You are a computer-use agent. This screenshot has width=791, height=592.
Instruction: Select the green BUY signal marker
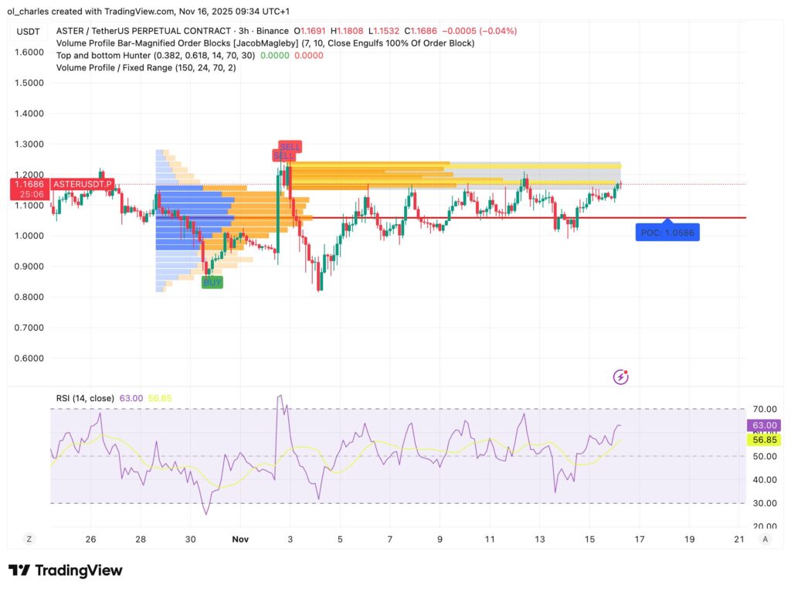pos(212,283)
